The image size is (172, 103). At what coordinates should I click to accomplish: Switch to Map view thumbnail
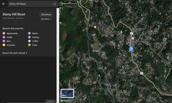(x=67, y=93)
